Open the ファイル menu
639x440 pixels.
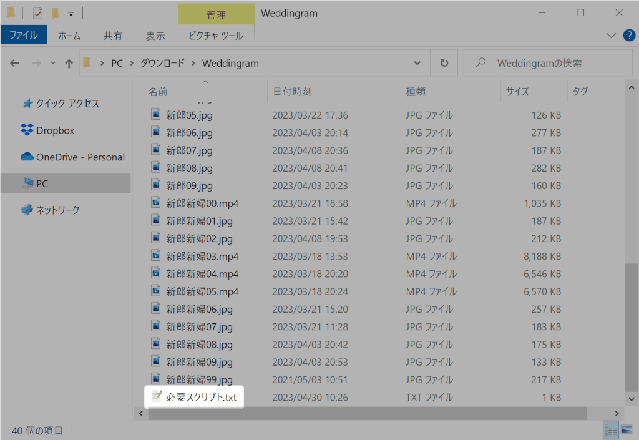24,36
